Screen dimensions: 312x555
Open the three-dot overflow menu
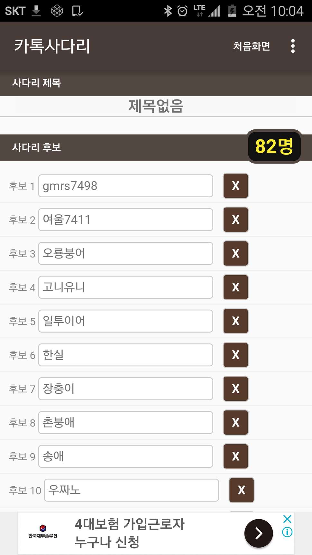[293, 46]
